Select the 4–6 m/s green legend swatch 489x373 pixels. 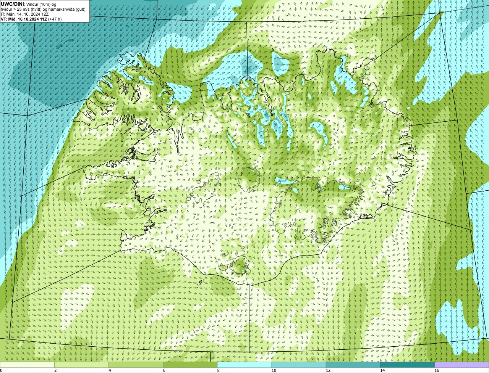tap(136, 365)
